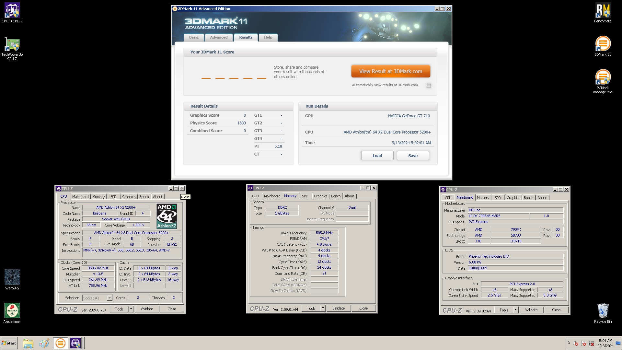Open the SPD tab in the CPU-Z window showing the Memory tab
Screen dimensions: 622x350
coord(305,196)
